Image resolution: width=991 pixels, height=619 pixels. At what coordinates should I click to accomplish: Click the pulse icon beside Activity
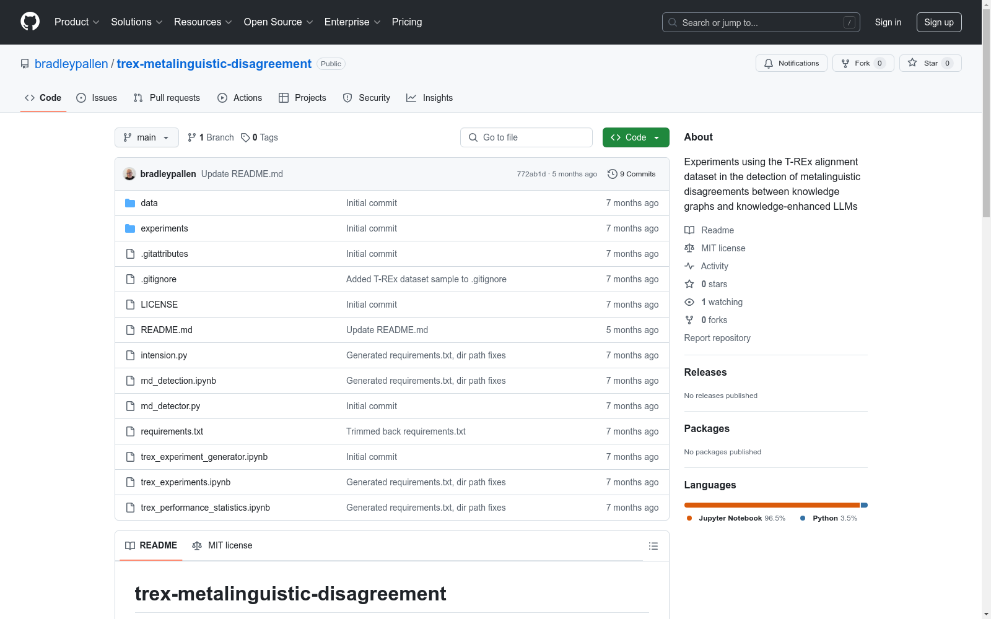689,266
